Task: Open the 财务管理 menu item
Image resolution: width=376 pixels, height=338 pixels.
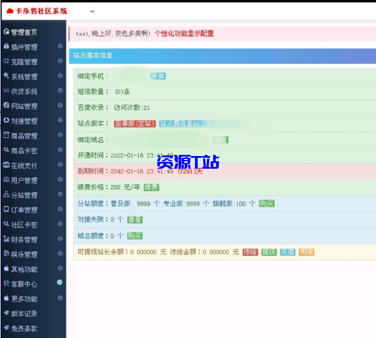Action: (33, 239)
